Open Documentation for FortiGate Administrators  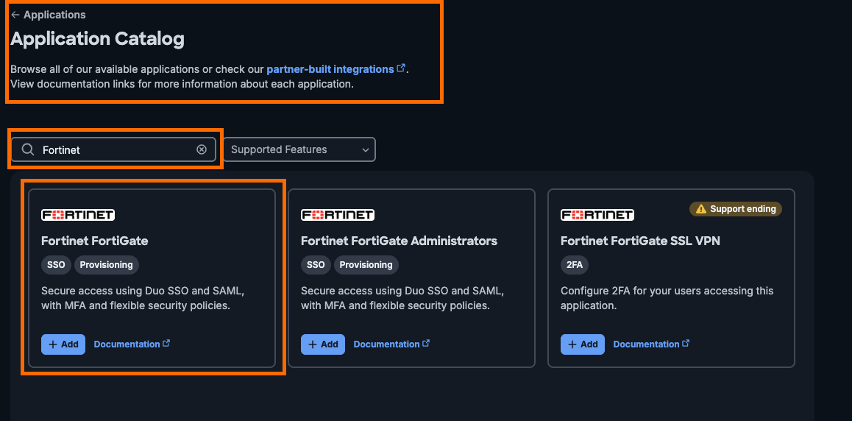pos(391,344)
